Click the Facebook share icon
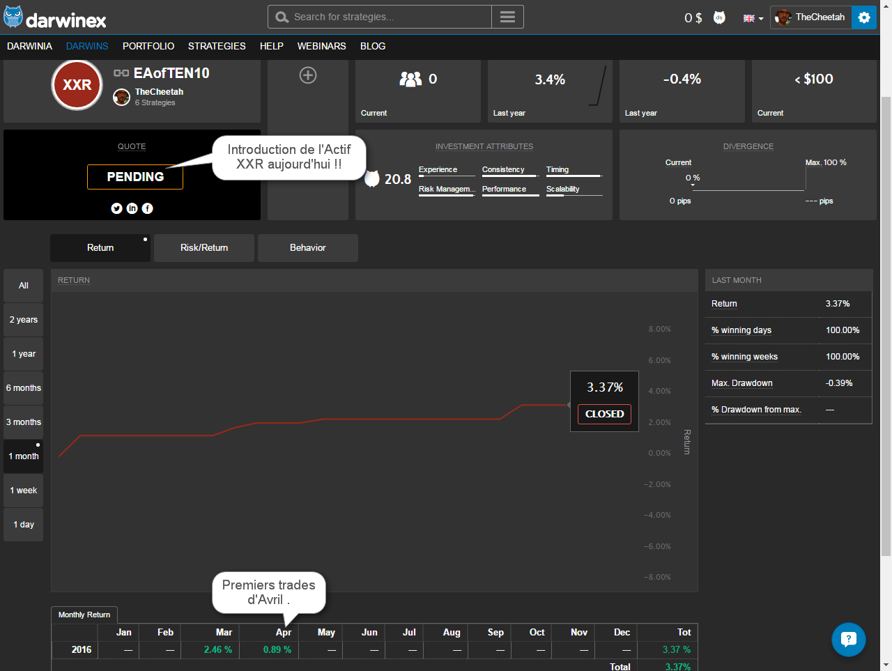This screenshot has width=892, height=671. (x=148, y=208)
